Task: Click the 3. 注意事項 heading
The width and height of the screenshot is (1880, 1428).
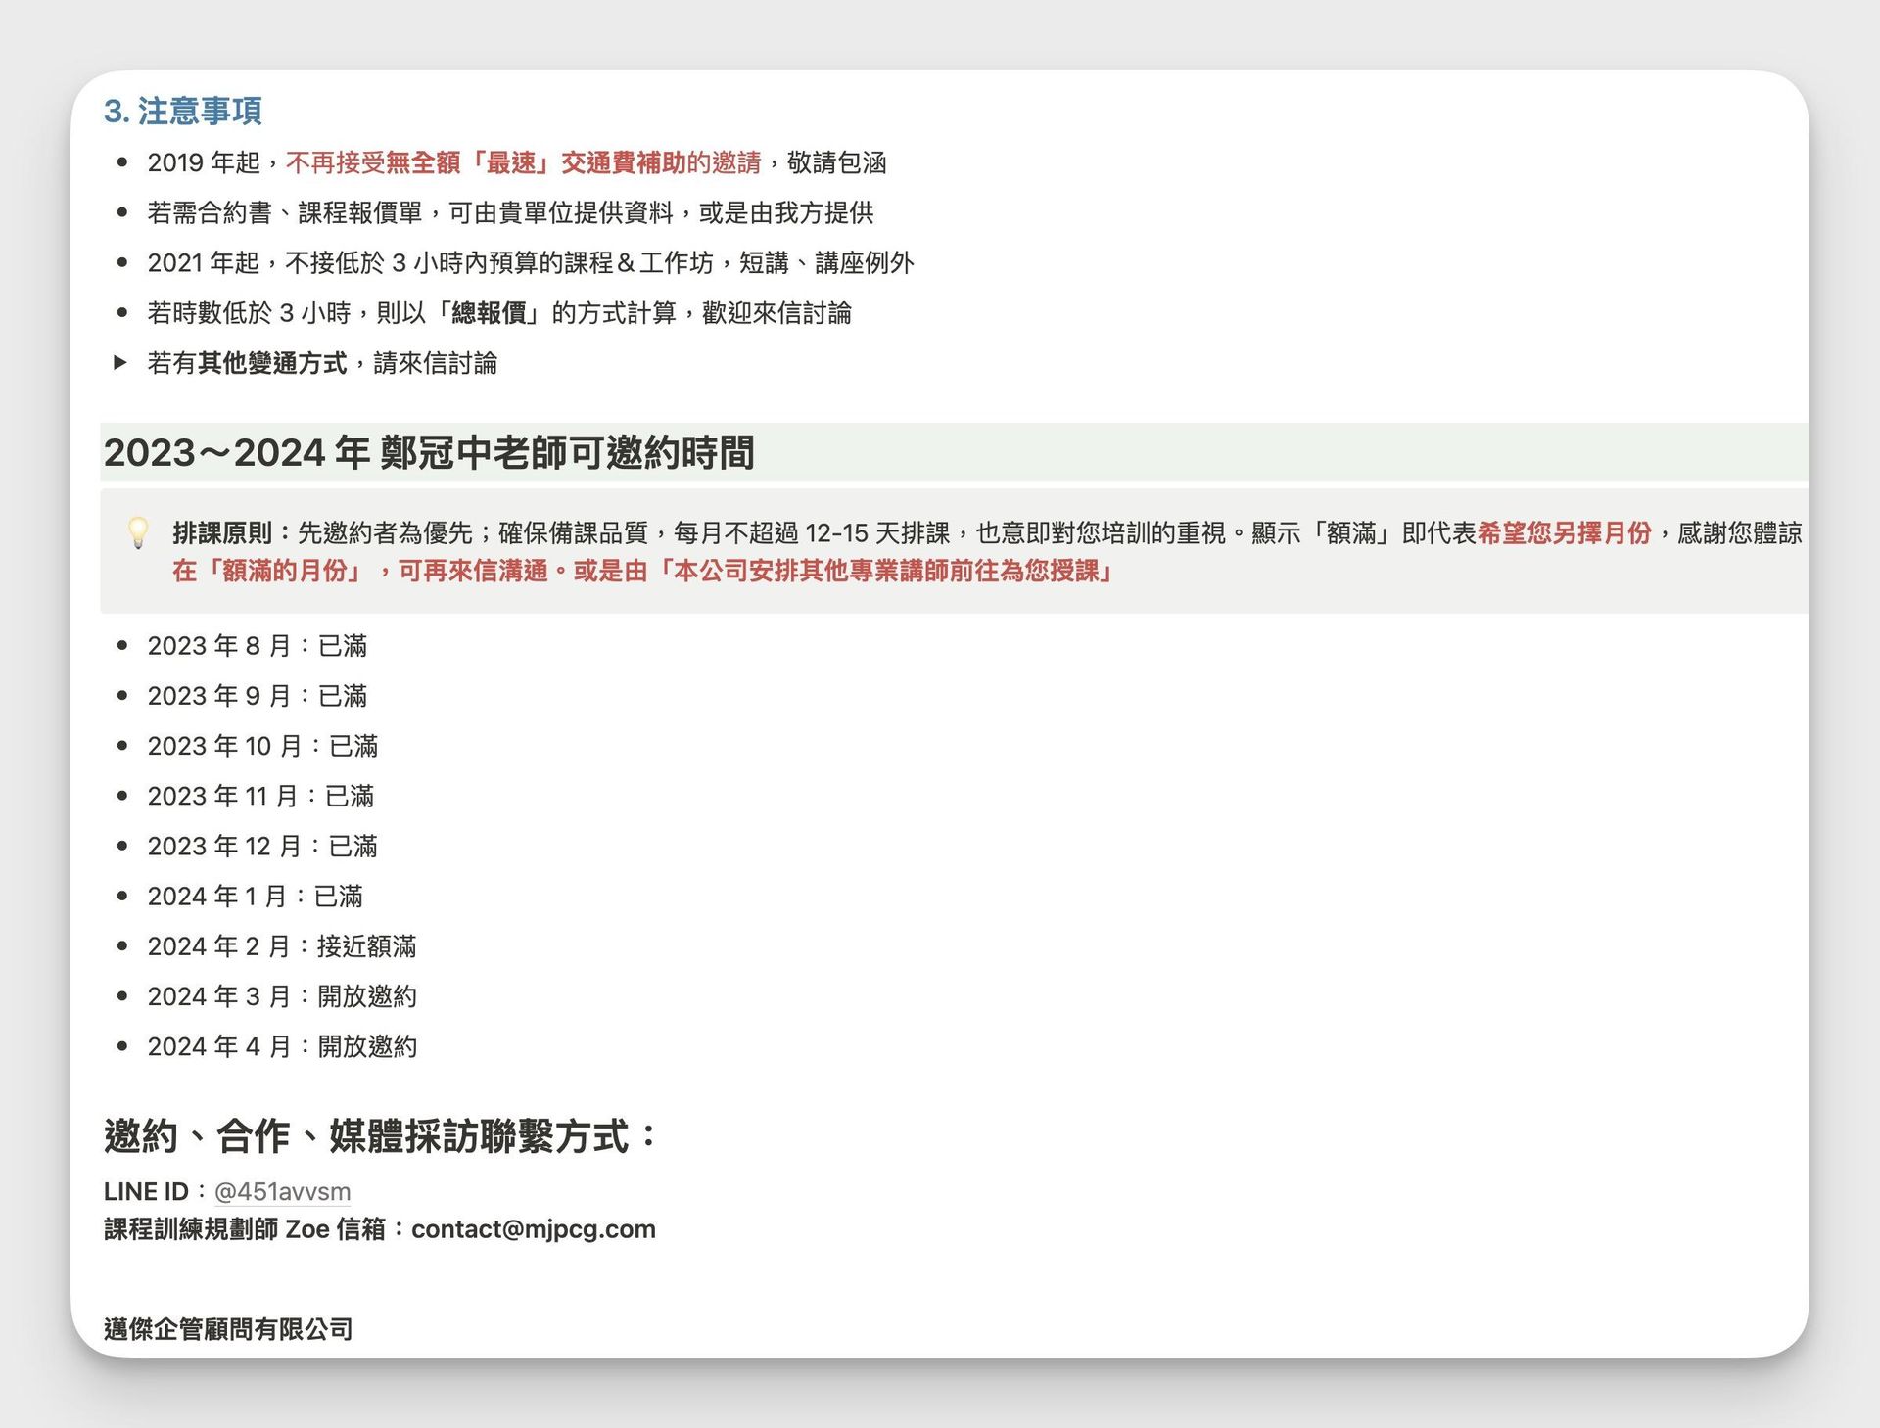Action: tap(183, 112)
